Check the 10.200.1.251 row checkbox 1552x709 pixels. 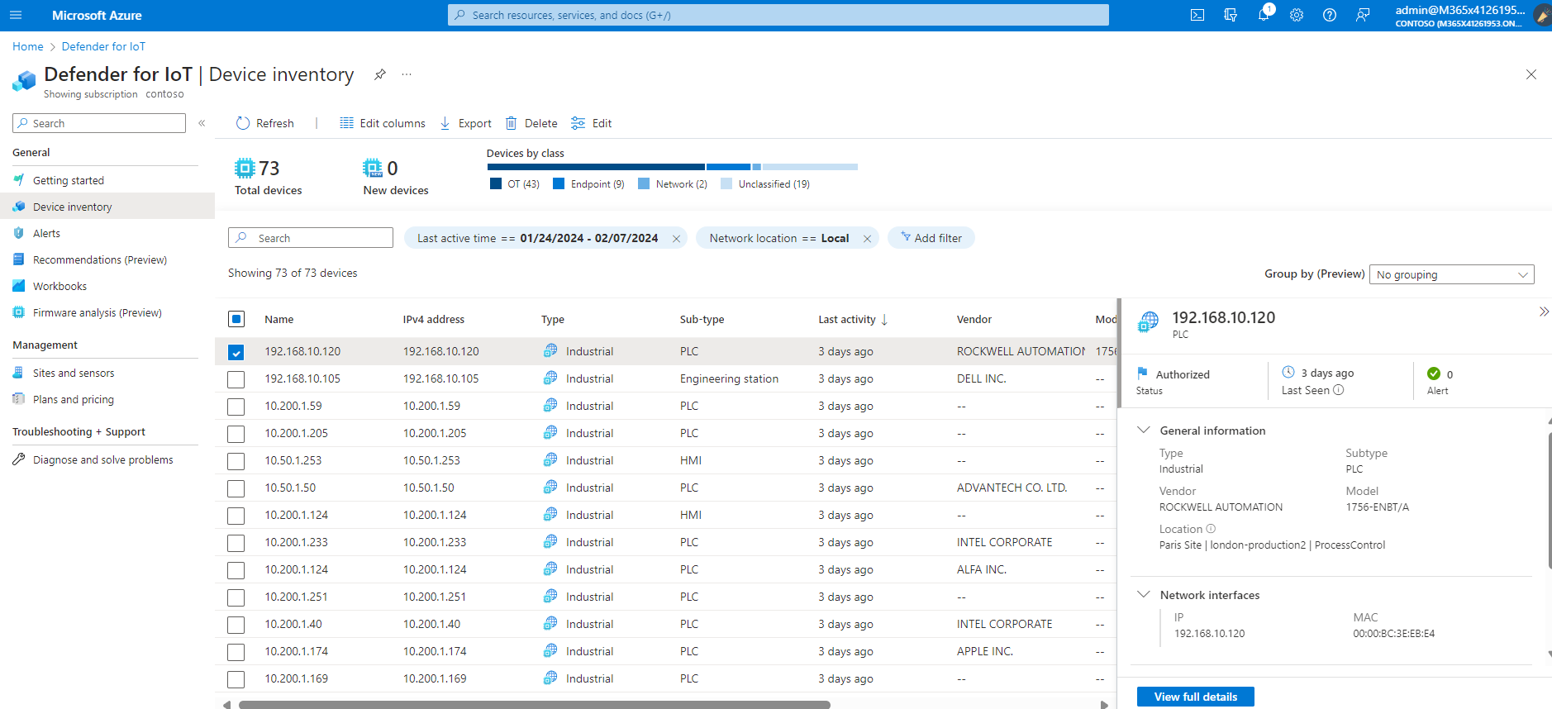[236, 597]
